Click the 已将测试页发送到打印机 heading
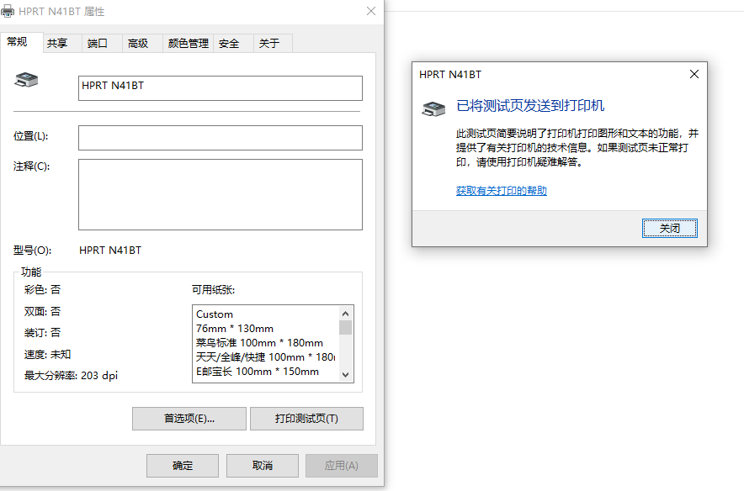 pyautogui.click(x=530, y=106)
